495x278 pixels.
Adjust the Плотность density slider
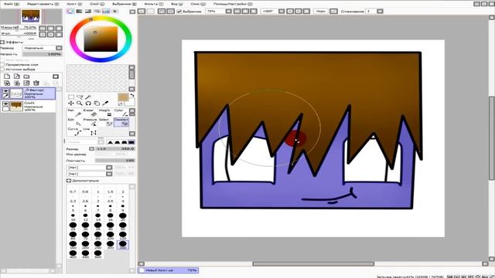pyautogui.click(x=115, y=161)
